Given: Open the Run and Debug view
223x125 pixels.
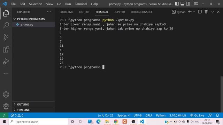Looking at the screenshot, I should (6, 61).
